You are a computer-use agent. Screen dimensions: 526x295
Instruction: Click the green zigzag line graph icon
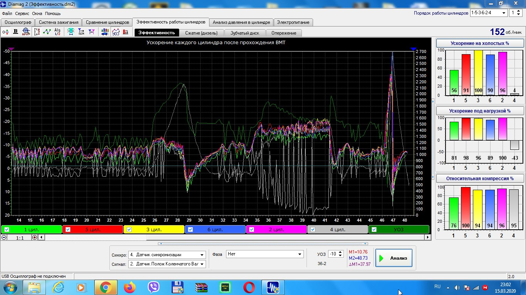[47, 32]
